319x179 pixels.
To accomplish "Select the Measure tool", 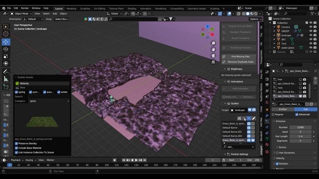I will point(6,79).
